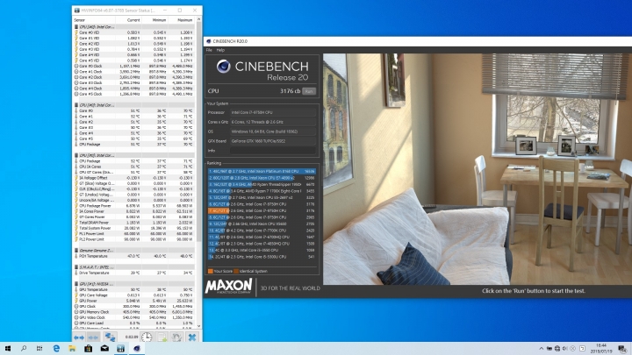Select the orange highlighted i7-9750H ranking row
The image size is (632, 355).
click(262, 210)
